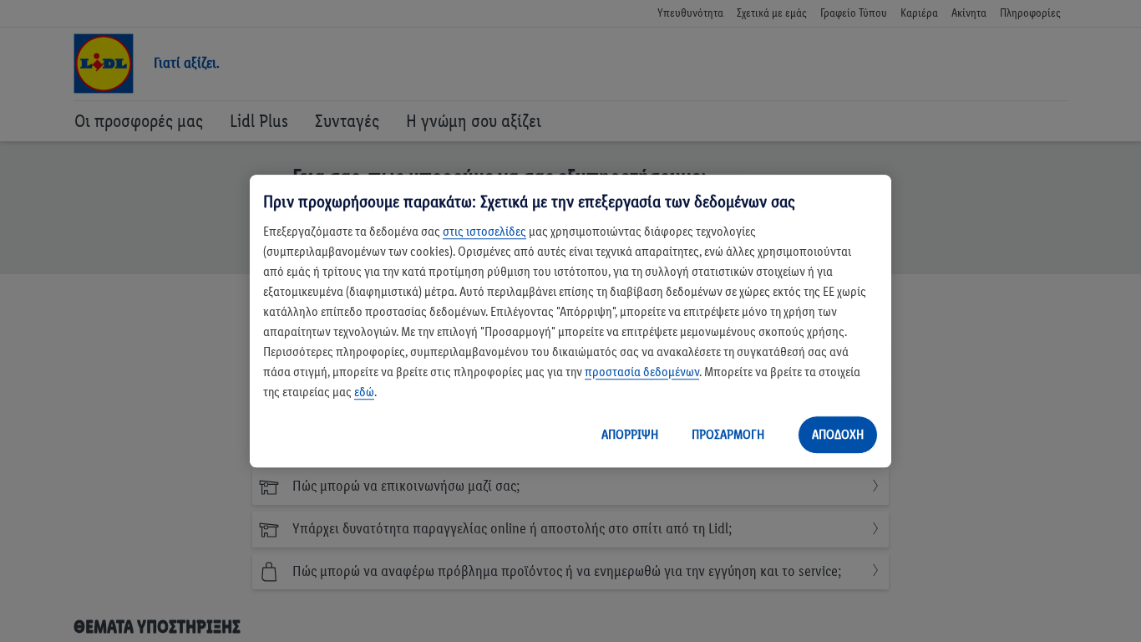Open 'Πώς μπορώ να επικοινωνήσω μαζί σας;' question
This screenshot has width=1141, height=642.
click(570, 487)
